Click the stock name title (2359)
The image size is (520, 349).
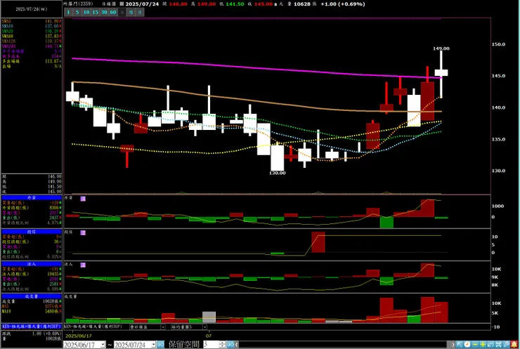[78, 4]
